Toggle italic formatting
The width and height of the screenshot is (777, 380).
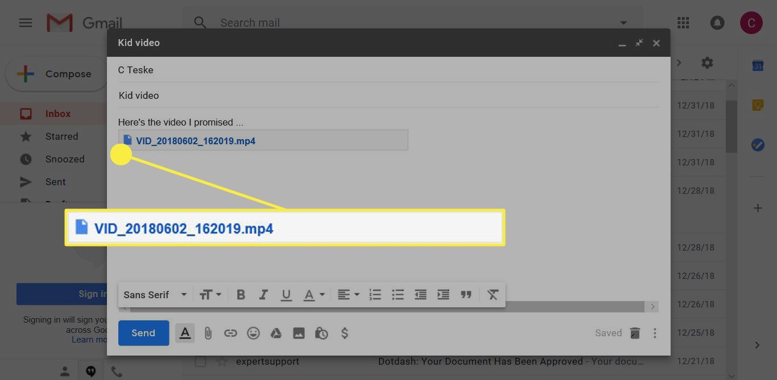[x=263, y=295]
